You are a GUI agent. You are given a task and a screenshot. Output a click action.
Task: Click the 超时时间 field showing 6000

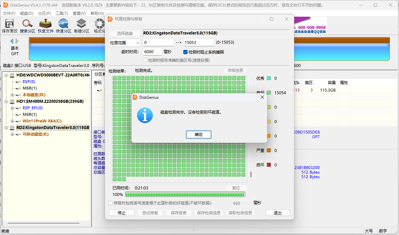[152, 52]
